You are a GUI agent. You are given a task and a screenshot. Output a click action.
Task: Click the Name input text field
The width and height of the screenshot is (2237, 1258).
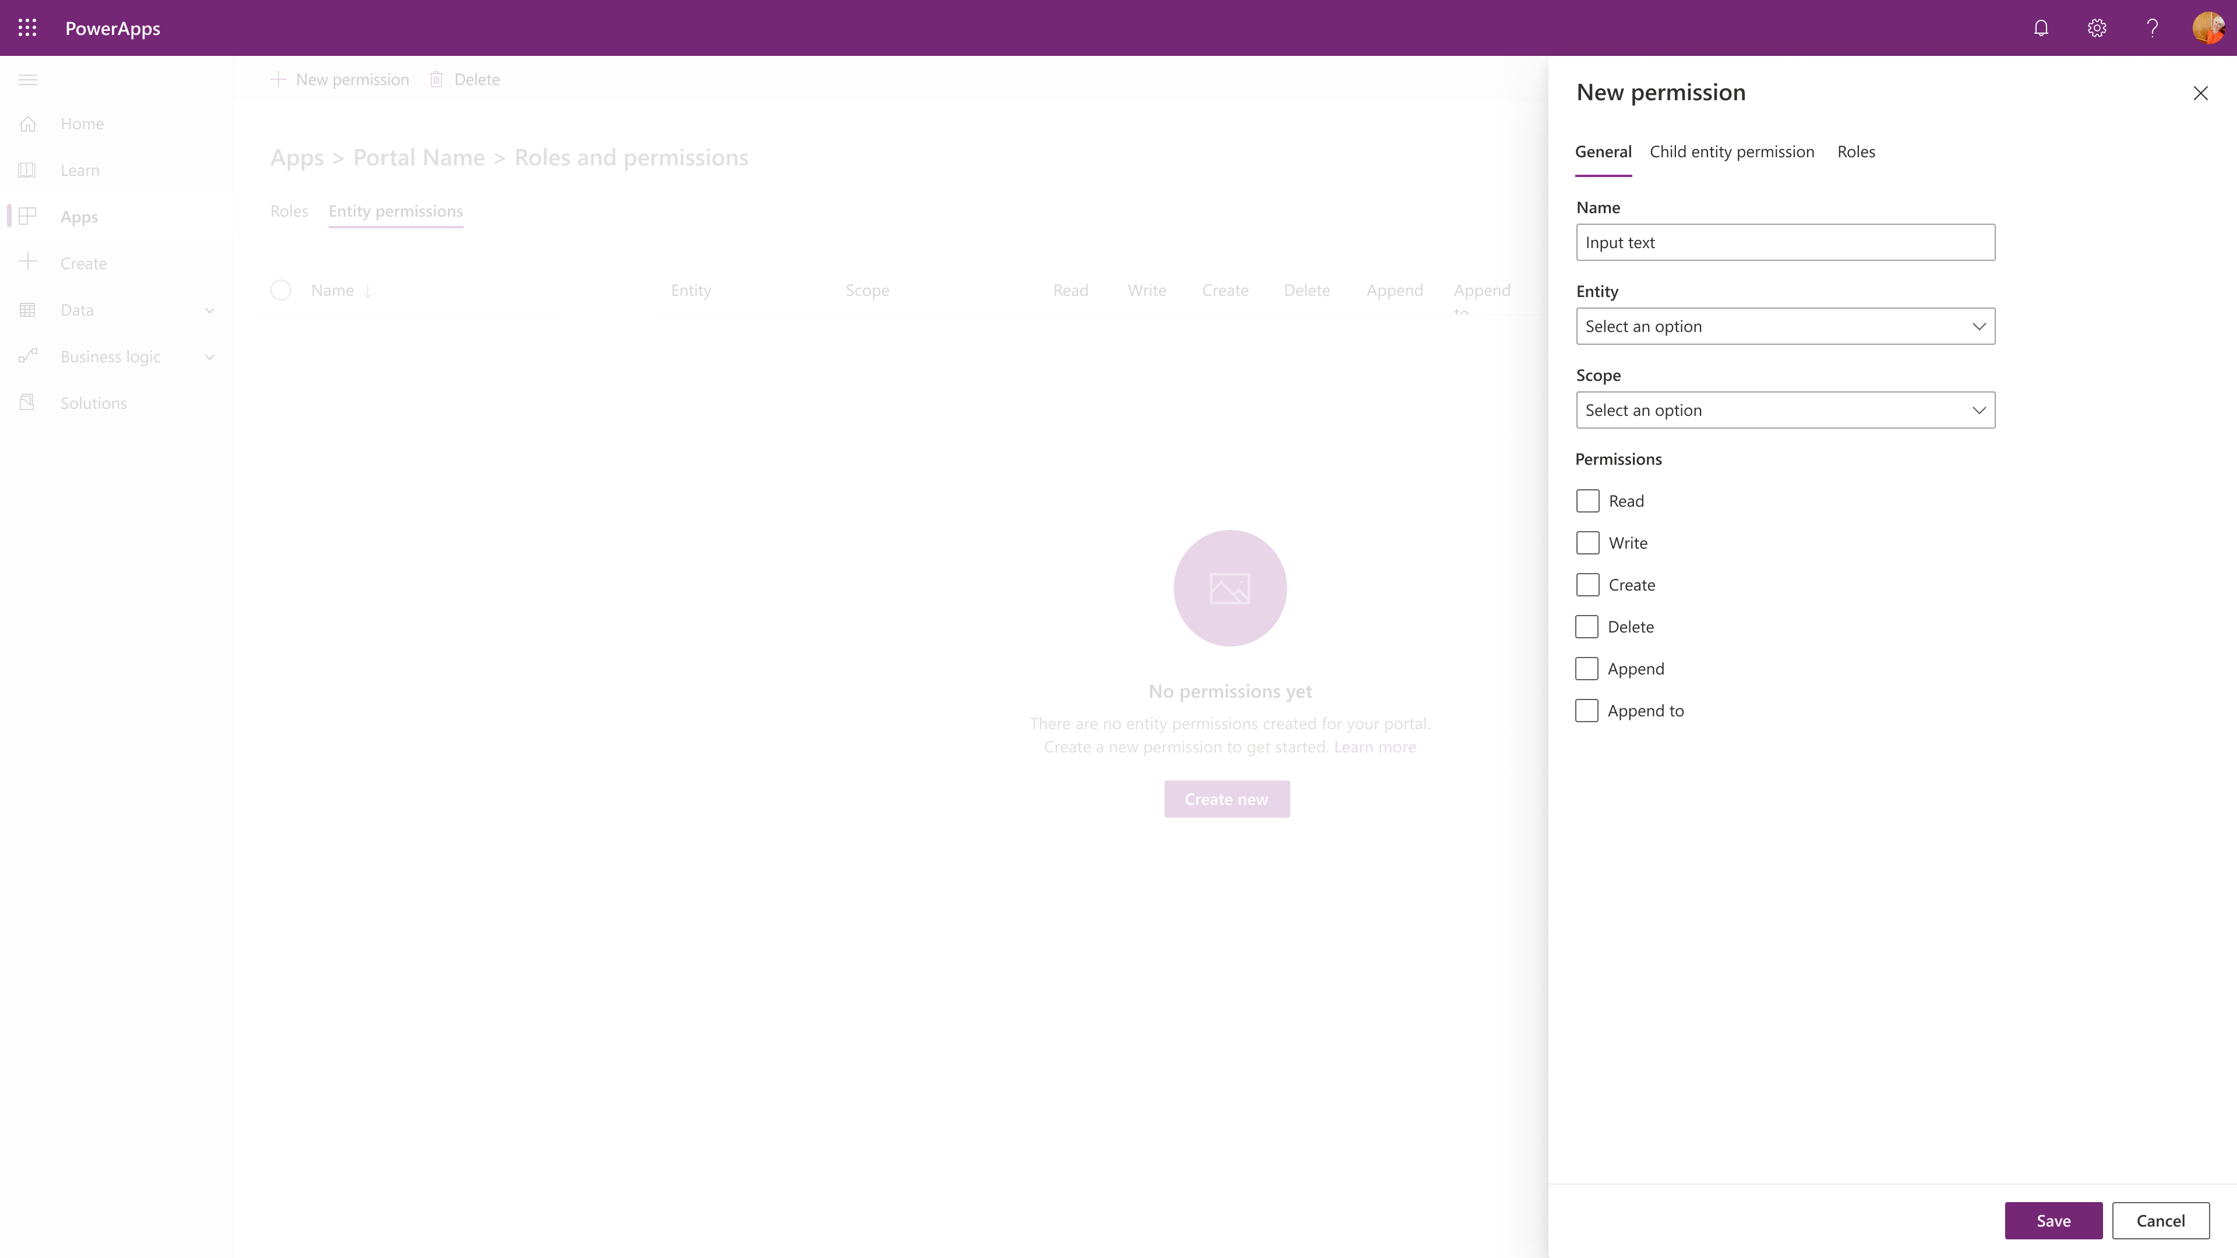[x=1786, y=241]
